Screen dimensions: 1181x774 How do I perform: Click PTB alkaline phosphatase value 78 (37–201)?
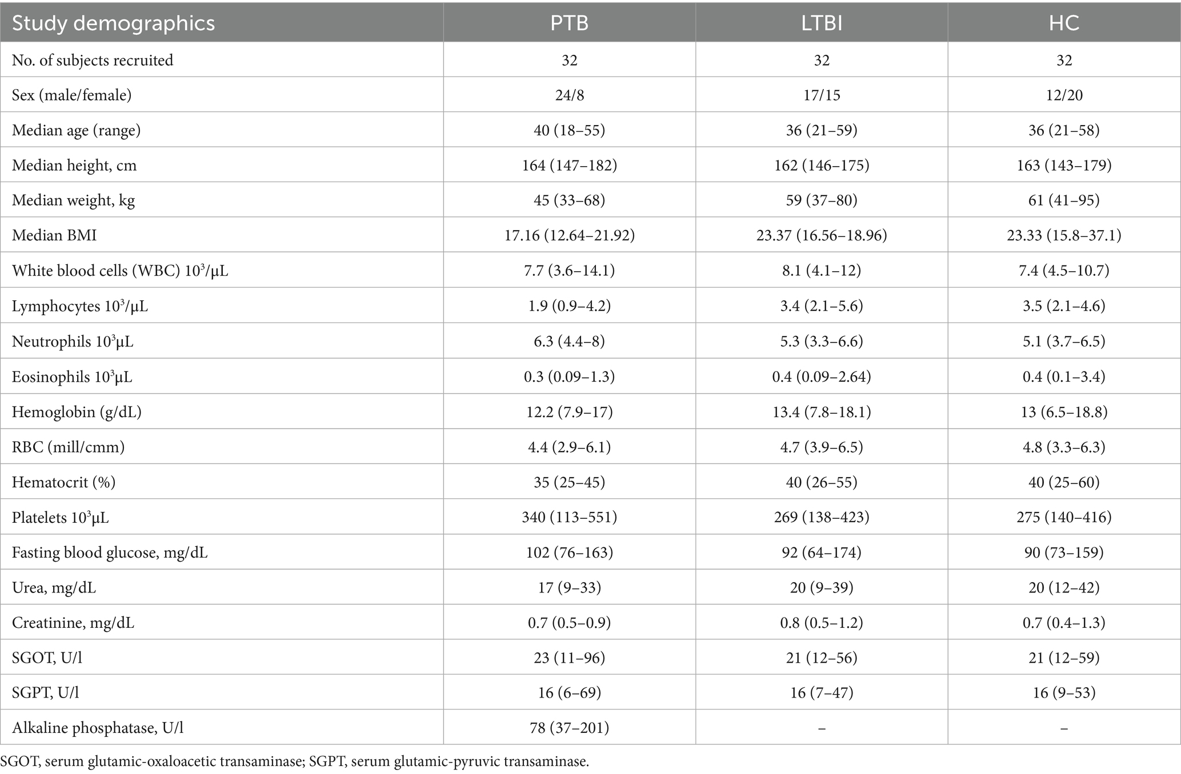[x=569, y=728]
